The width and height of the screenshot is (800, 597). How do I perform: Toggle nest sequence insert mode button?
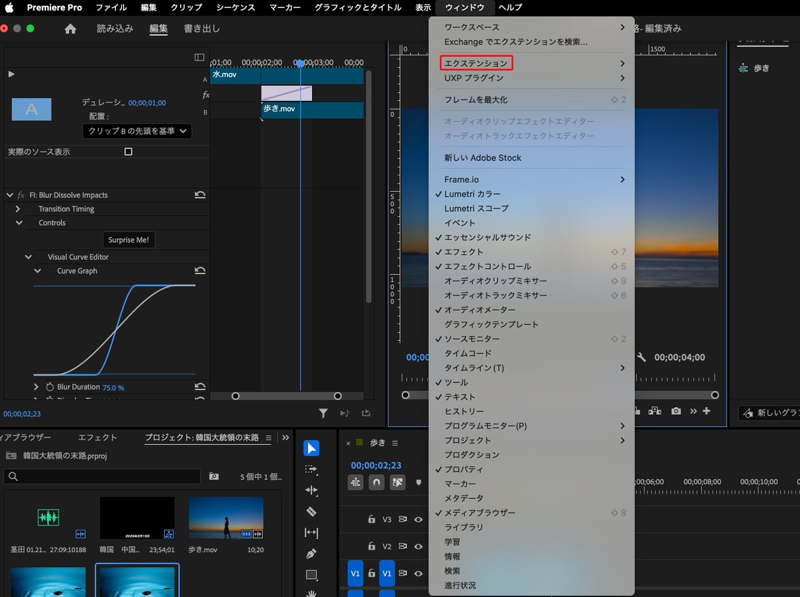coord(355,482)
